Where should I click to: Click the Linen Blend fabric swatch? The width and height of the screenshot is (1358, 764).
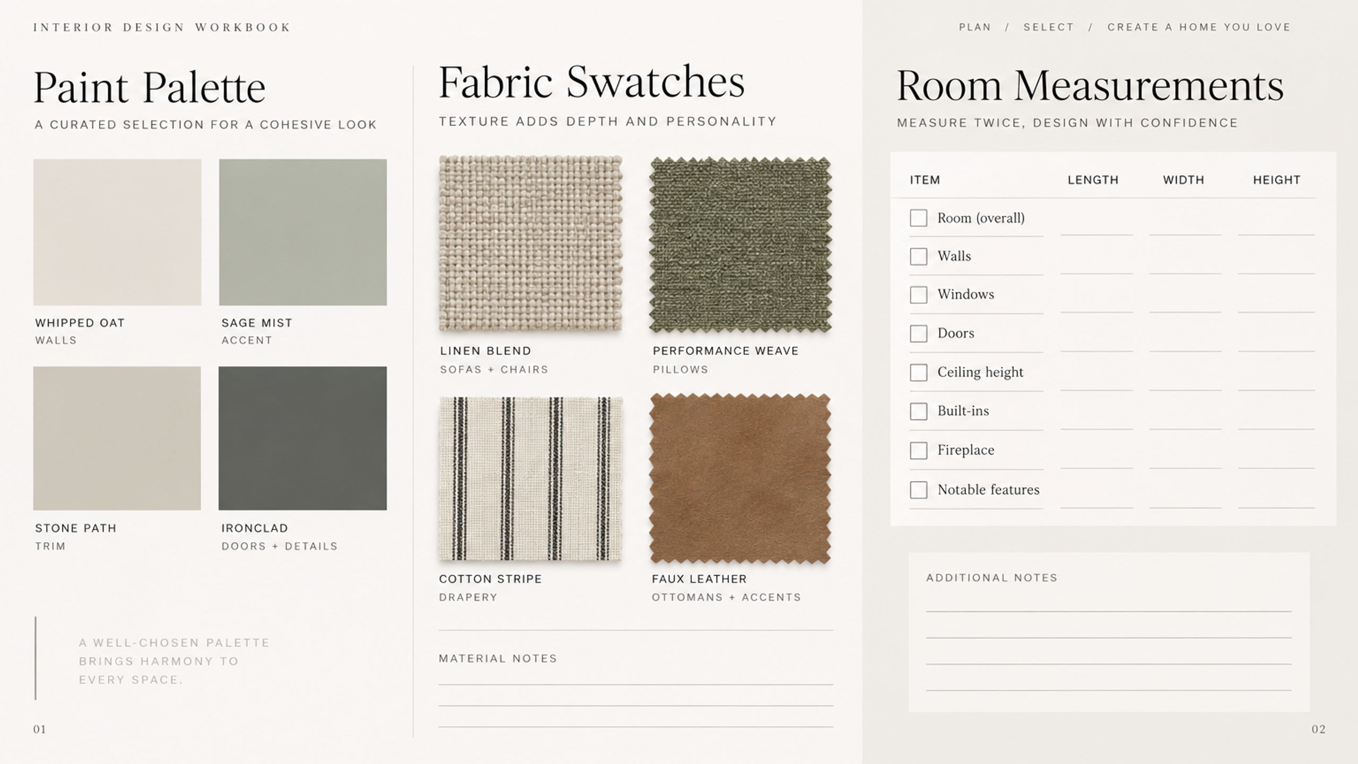point(530,244)
